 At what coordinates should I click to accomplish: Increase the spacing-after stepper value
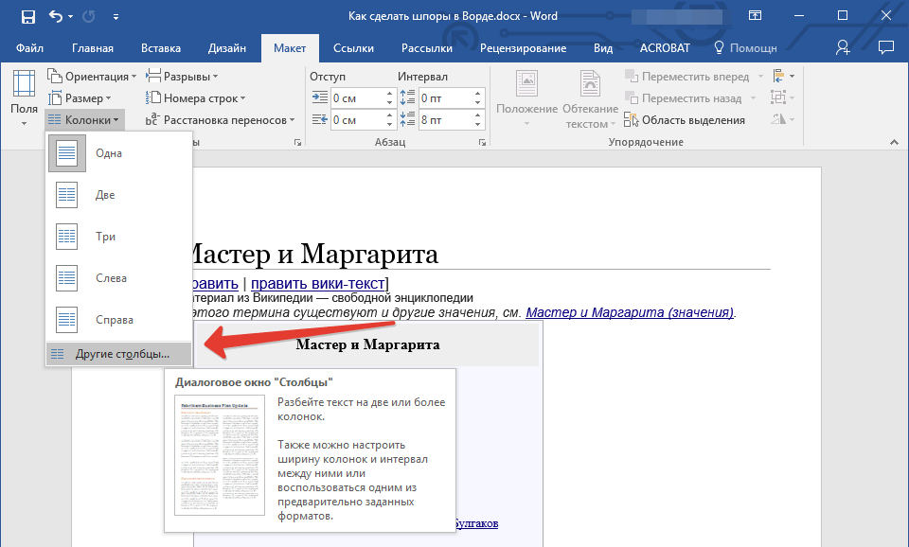pos(476,115)
